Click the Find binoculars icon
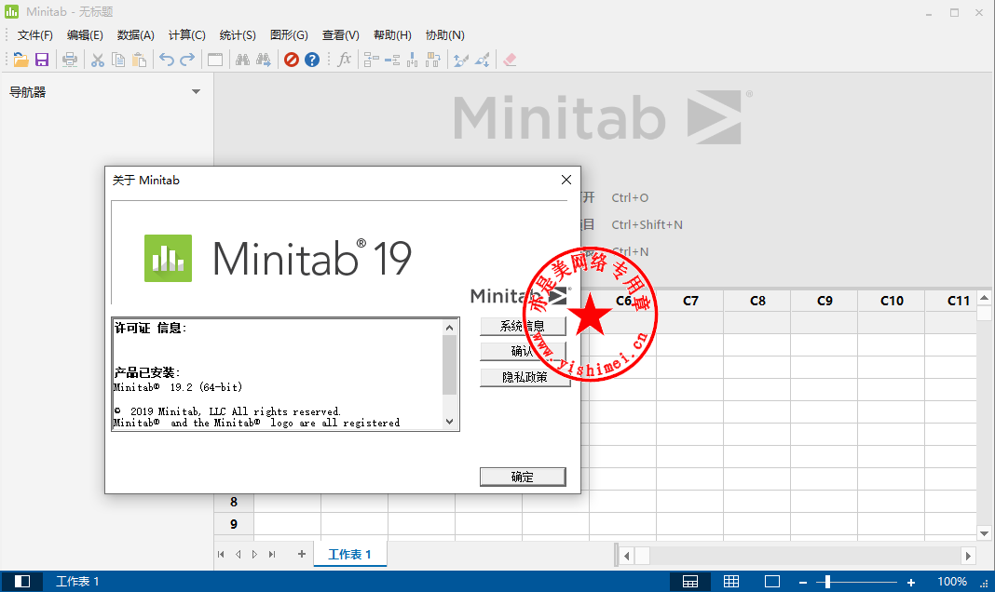 click(x=242, y=60)
